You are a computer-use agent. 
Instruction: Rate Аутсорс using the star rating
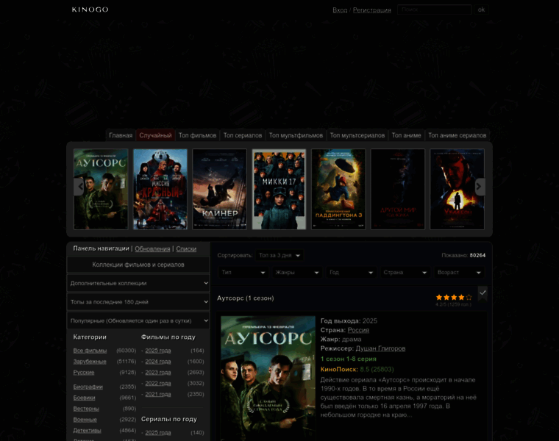(x=454, y=297)
